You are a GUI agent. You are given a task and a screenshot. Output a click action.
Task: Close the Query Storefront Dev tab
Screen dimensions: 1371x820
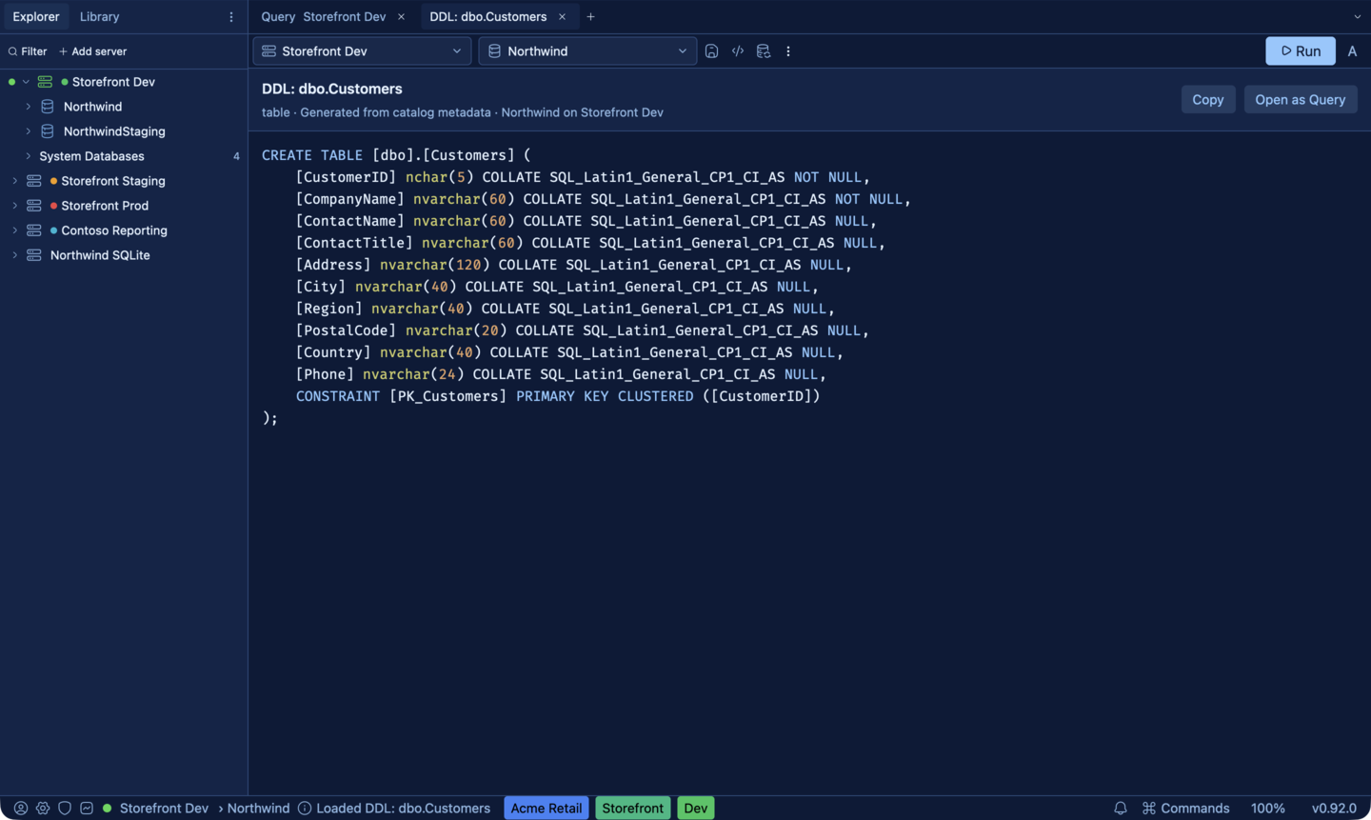[401, 17]
